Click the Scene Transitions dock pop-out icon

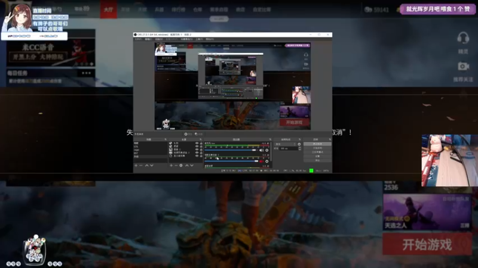[300, 139]
